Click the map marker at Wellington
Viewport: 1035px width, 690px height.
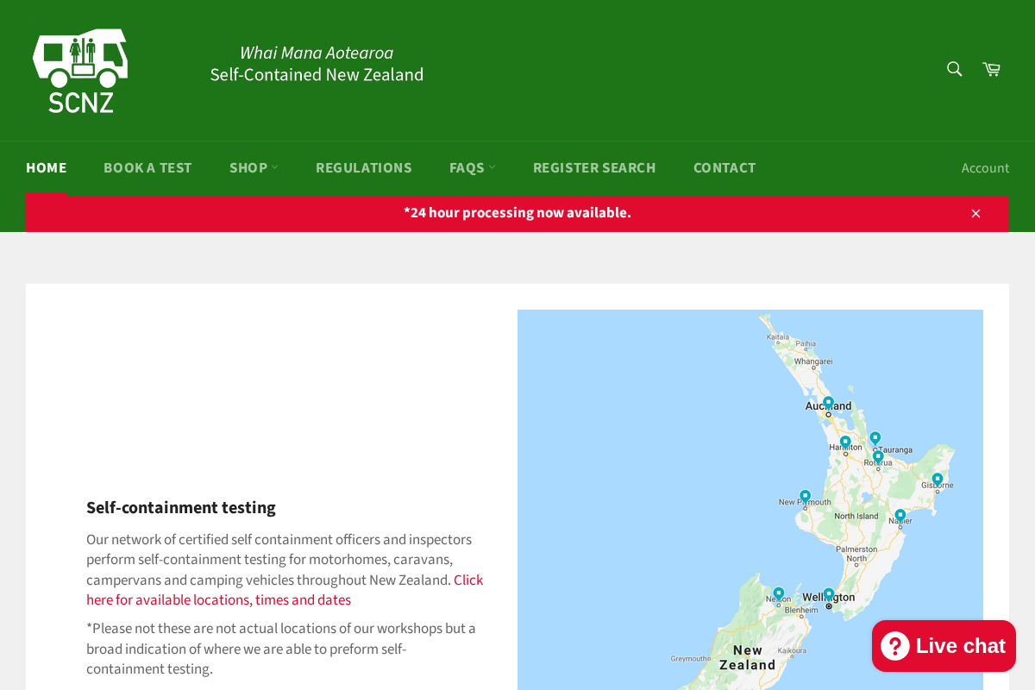(827, 592)
